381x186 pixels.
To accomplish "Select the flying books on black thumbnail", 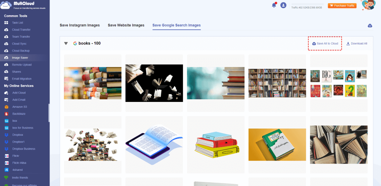I will click(154, 83).
